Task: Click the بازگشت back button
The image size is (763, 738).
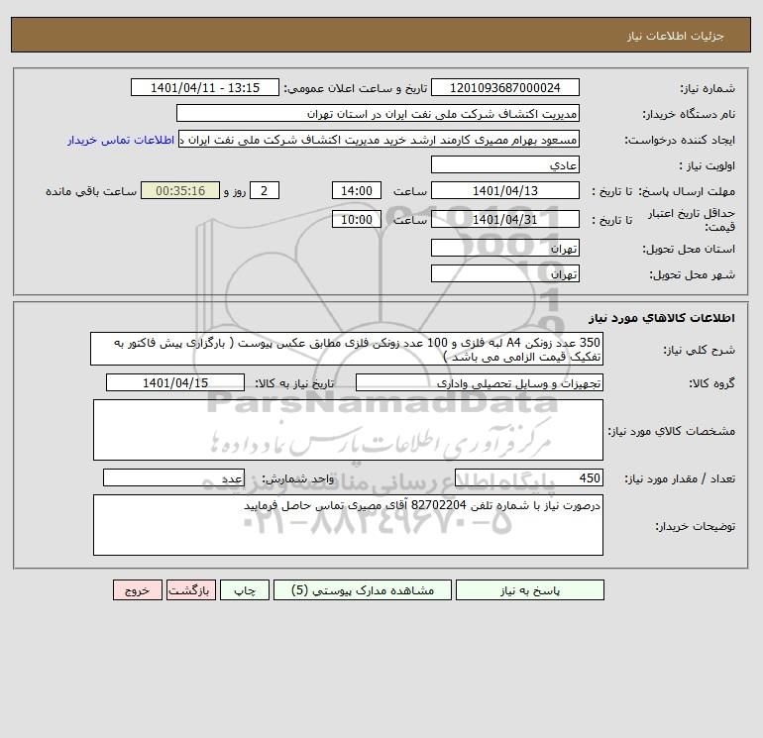Action: (x=190, y=590)
